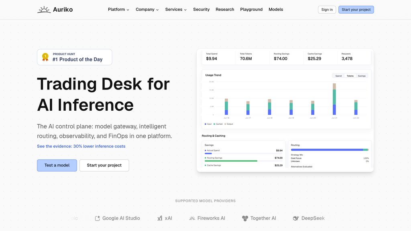
Task: Open the Playground page
Action: click(x=251, y=10)
